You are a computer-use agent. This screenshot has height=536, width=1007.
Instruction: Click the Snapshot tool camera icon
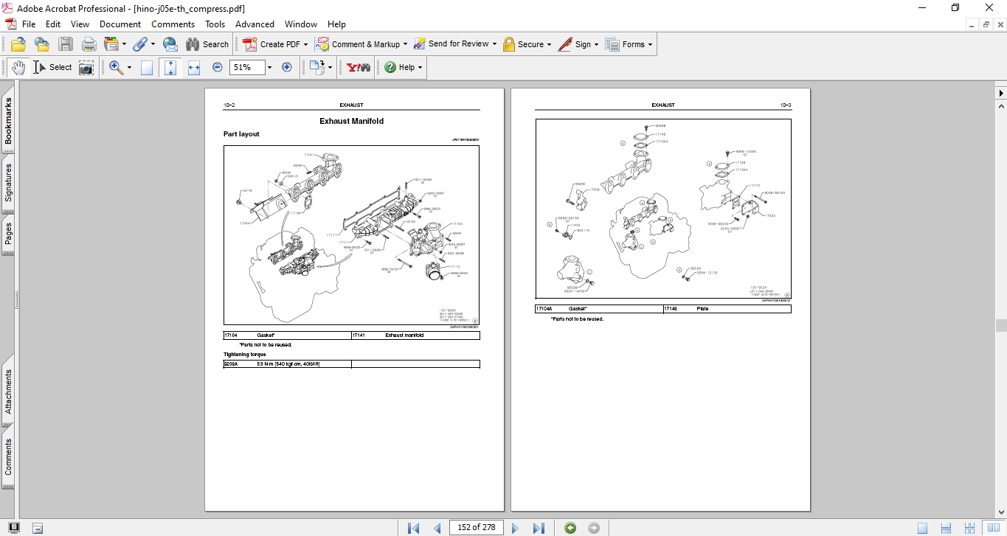(x=86, y=68)
